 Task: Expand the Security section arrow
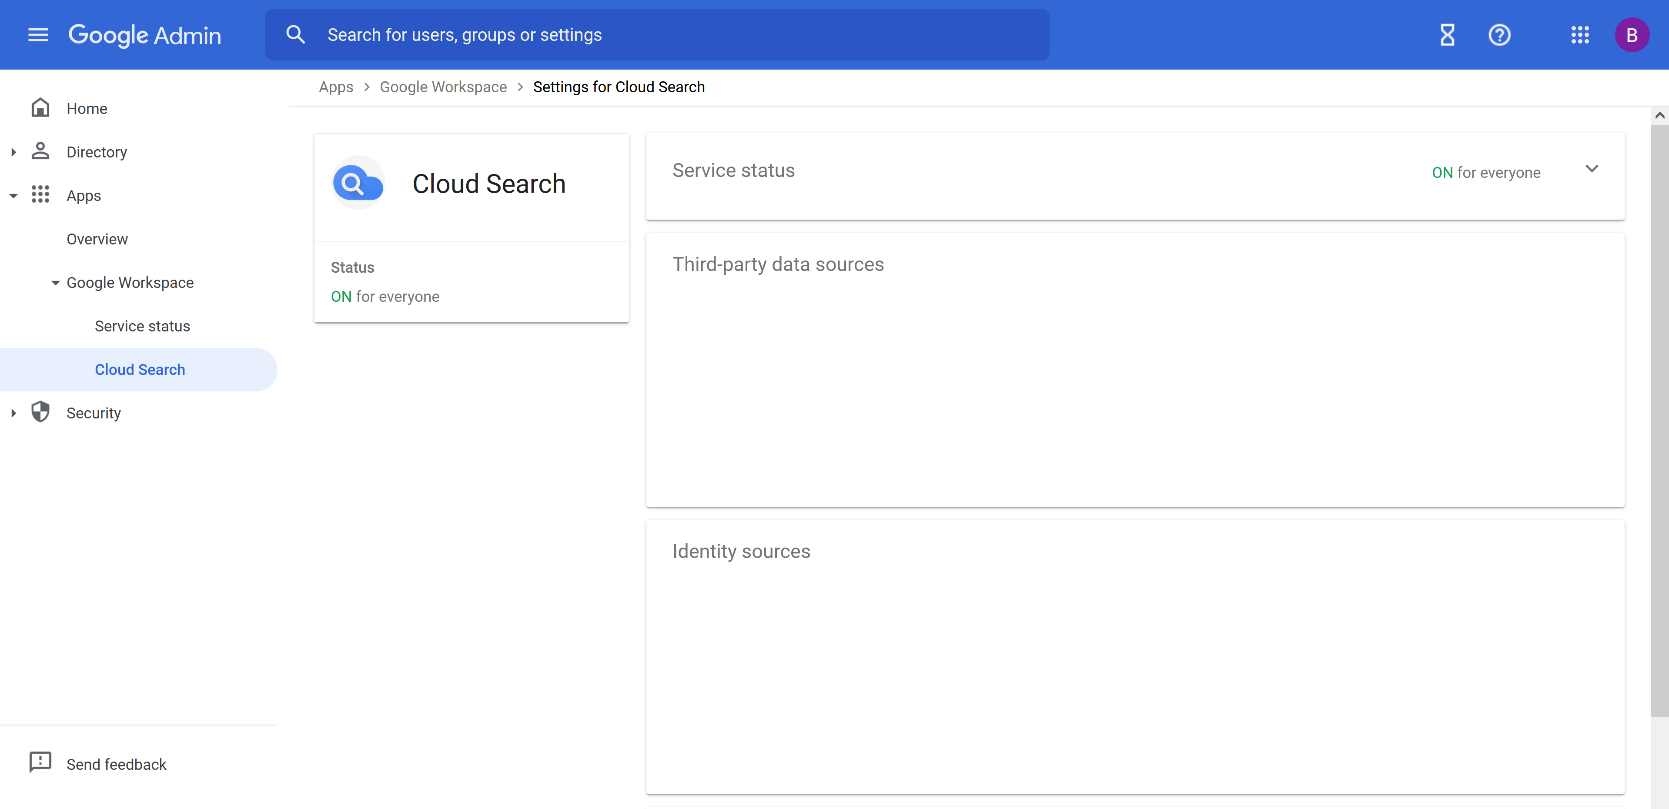pyautogui.click(x=13, y=413)
